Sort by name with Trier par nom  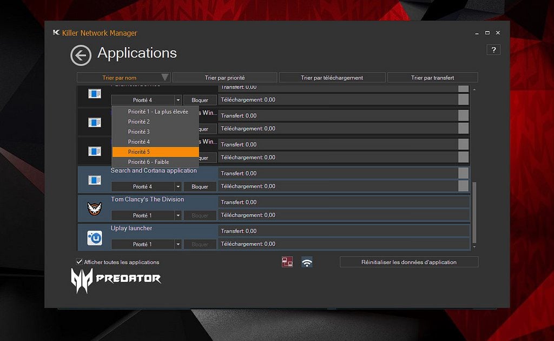(124, 77)
